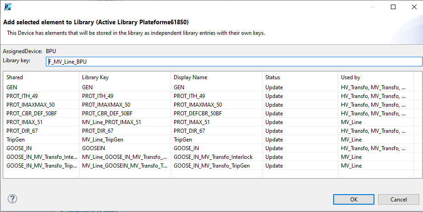Select the PROT_IMAXMAX_50 shared entry

tap(30, 105)
